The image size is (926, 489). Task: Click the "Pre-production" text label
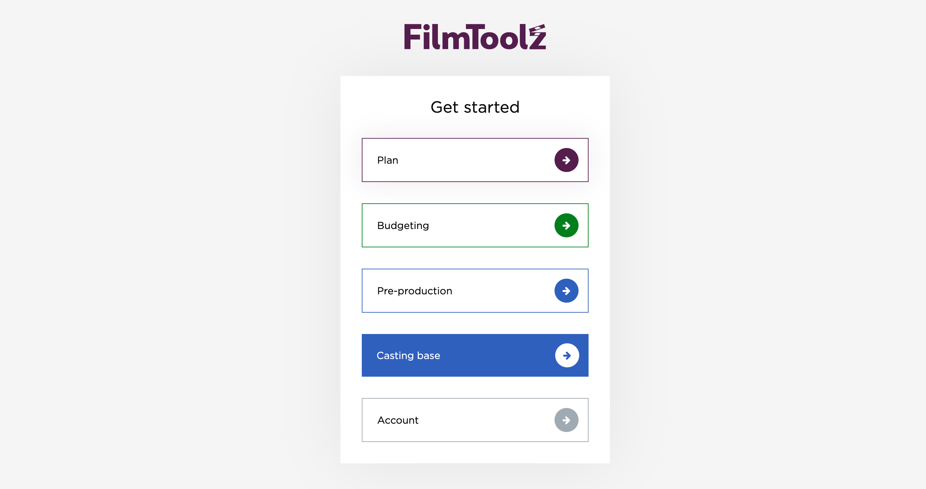414,291
